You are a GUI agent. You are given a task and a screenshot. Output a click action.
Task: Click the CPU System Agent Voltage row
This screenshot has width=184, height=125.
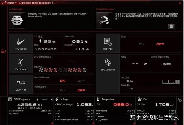tap(74, 120)
